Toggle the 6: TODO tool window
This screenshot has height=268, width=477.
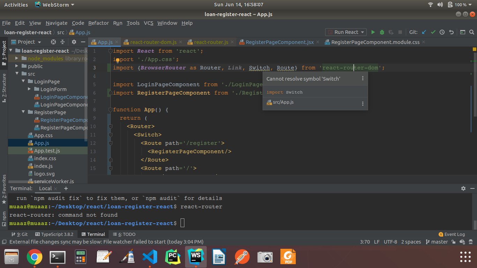coord(124,234)
